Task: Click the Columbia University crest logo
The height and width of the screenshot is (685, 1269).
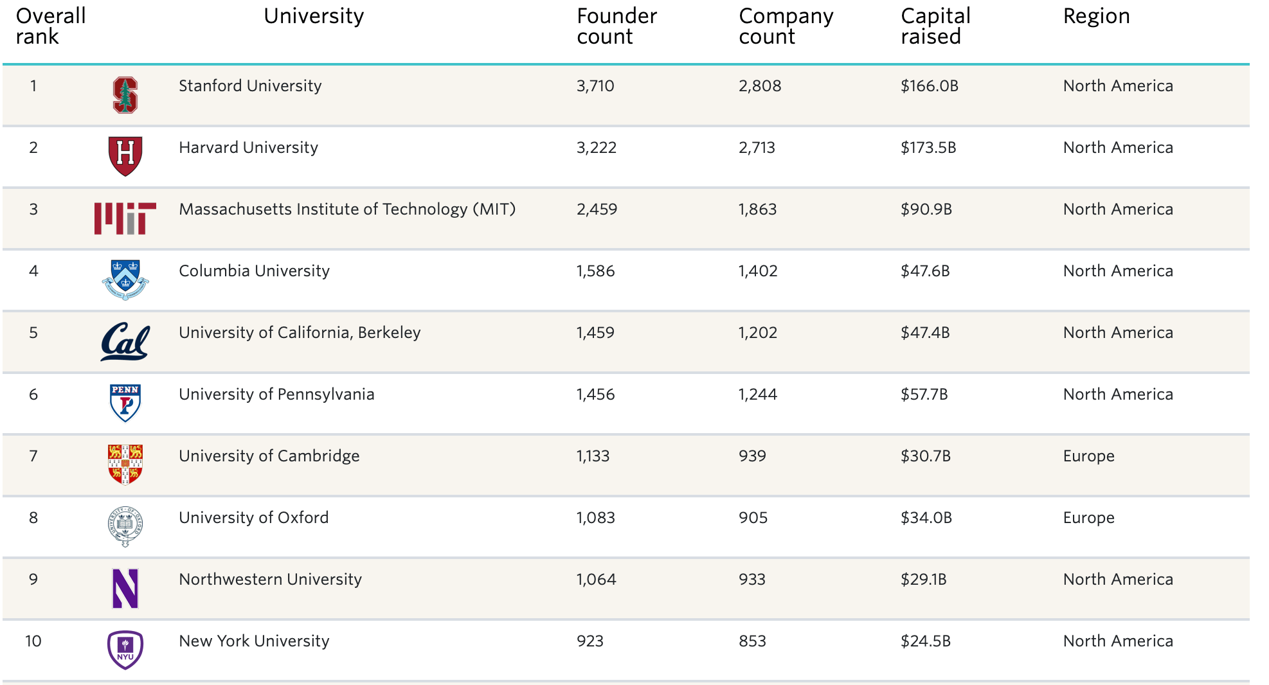Action: tap(125, 280)
